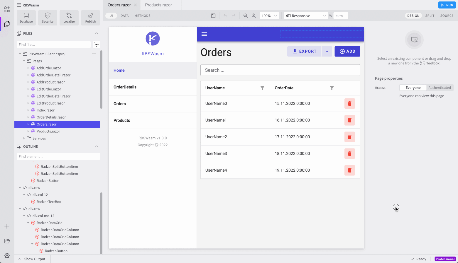The image size is (458, 263).
Task: Zoom out the design canvas
Action: (x=246, y=16)
